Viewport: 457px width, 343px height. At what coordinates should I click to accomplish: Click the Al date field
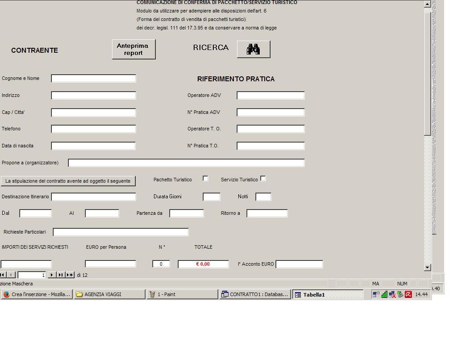102,213
